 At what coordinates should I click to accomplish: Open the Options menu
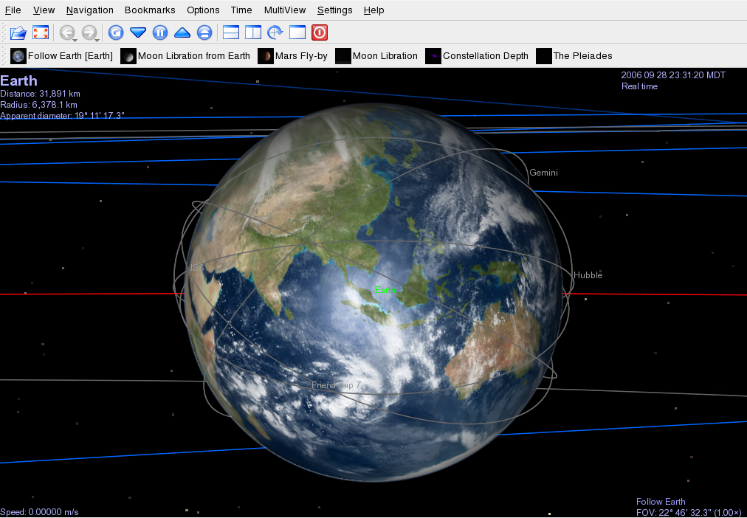pos(203,10)
